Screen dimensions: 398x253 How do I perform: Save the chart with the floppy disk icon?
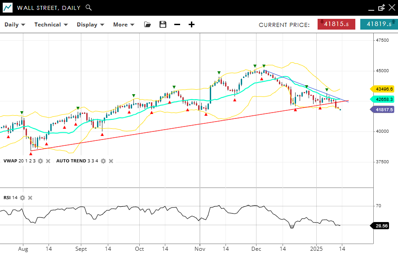[163, 25]
